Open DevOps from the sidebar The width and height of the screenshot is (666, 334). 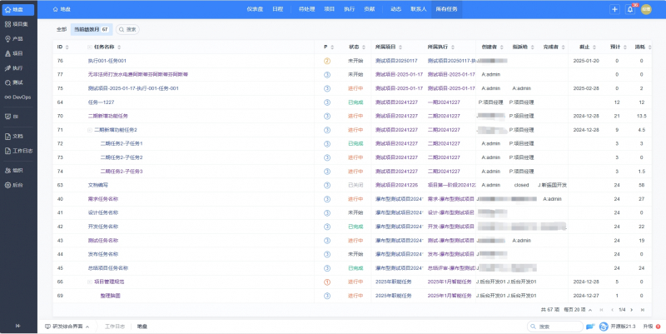[18, 97]
